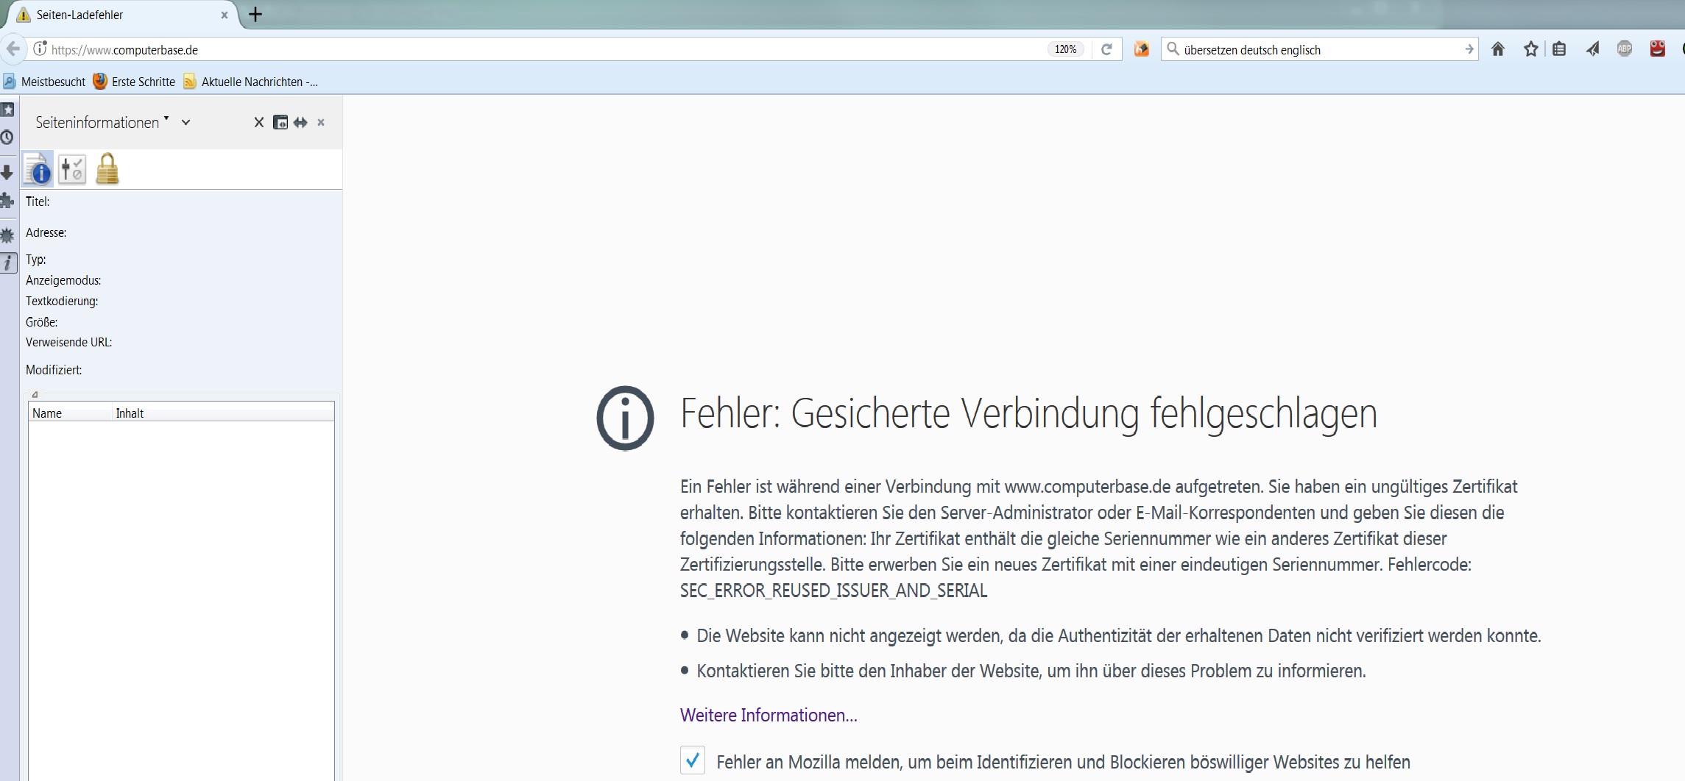Expand the chevron next to Seiteninformationen
1685x781 pixels.
186,123
